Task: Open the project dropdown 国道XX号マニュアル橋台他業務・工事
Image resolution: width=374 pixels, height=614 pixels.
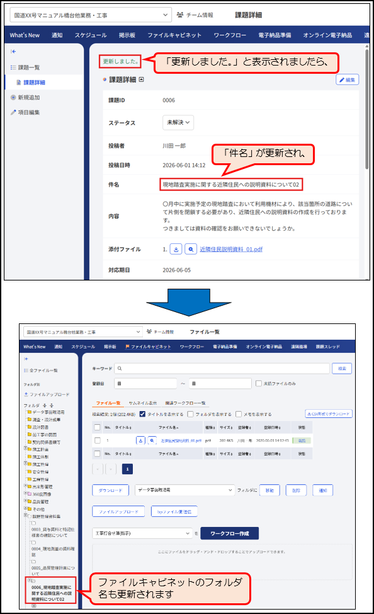Action: (91, 15)
